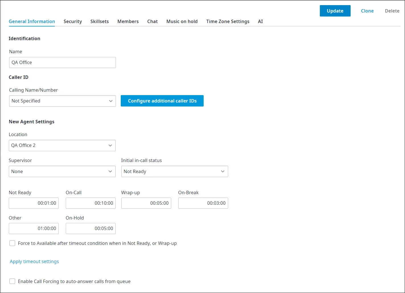
Task: Click the Apply timeout settings link
Action: 34,261
